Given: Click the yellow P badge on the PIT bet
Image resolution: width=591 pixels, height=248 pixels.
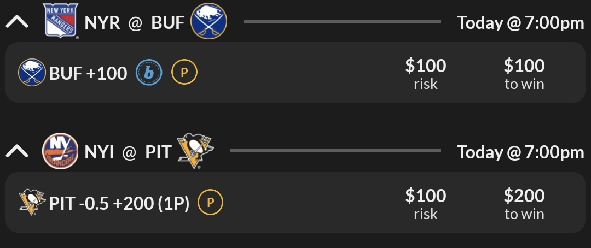Looking at the screenshot, I should 210,203.
